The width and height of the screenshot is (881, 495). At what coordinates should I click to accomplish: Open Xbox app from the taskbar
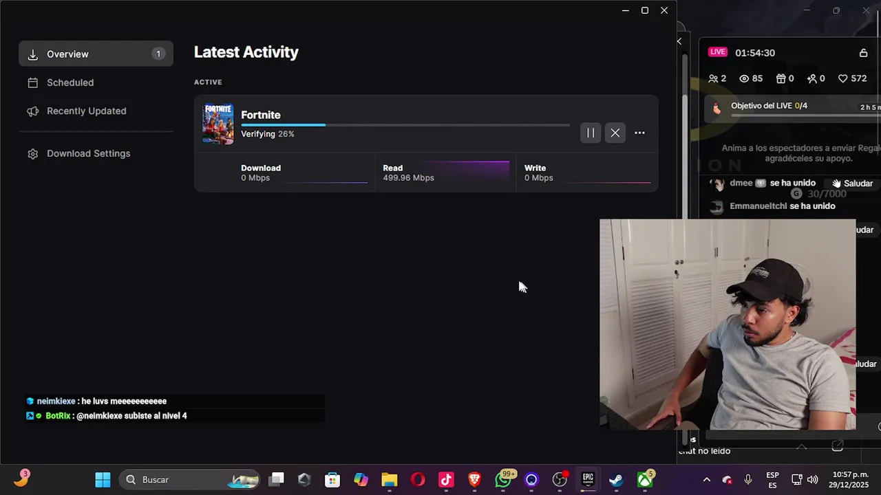(645, 480)
